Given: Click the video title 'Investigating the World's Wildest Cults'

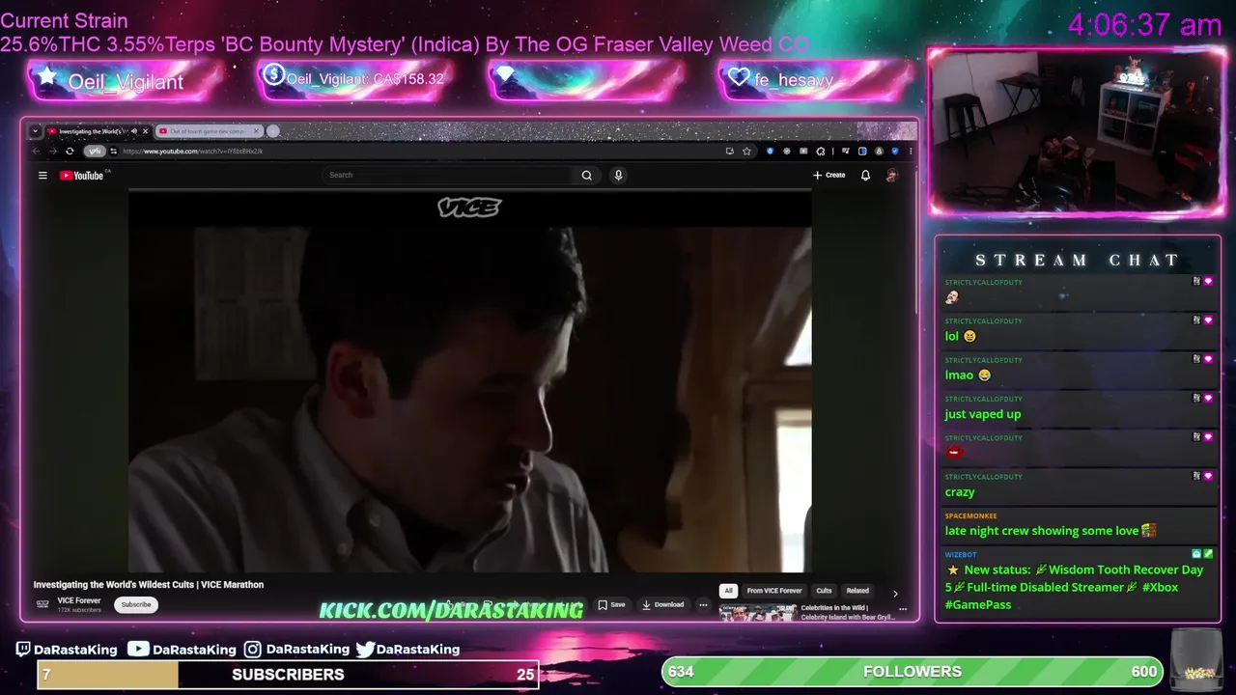Looking at the screenshot, I should [x=149, y=584].
